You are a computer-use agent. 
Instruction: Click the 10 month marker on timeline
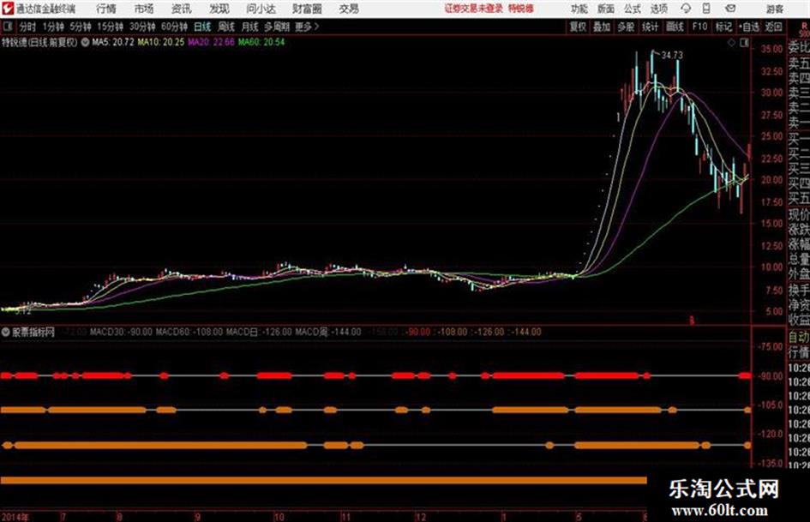click(x=279, y=516)
